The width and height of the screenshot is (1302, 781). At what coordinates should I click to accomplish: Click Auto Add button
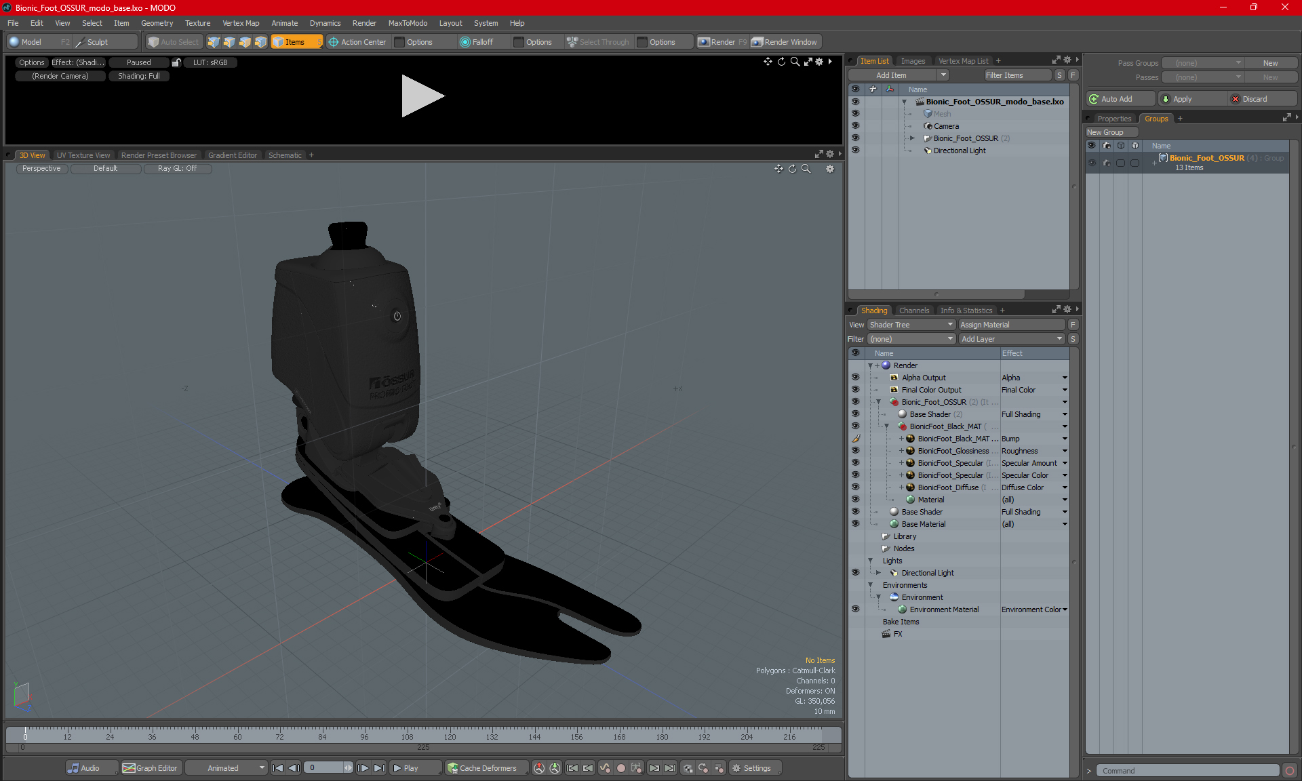(x=1120, y=99)
